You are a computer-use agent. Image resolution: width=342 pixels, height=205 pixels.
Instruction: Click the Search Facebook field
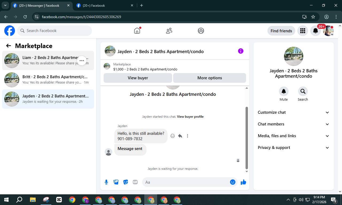click(55, 31)
